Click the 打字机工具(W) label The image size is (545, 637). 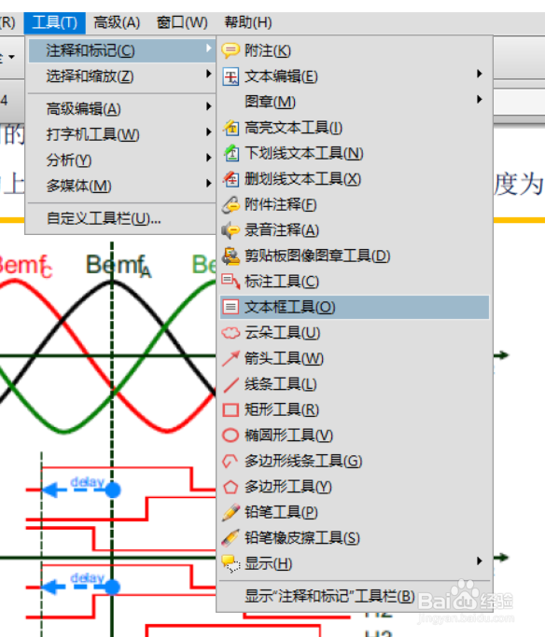tap(92, 134)
